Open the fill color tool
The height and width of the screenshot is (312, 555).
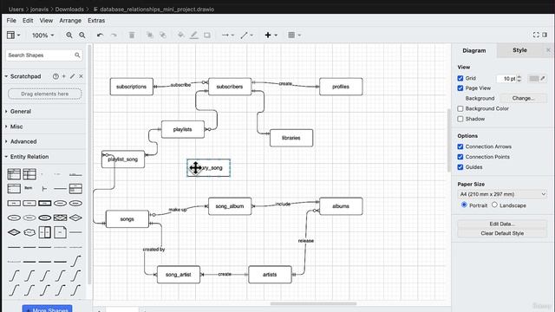pyautogui.click(x=181, y=35)
